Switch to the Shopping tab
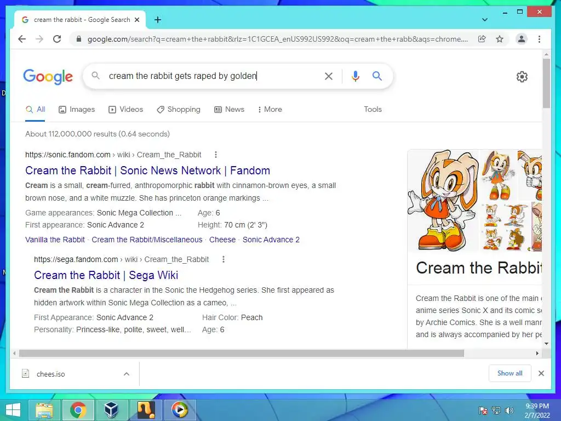 pyautogui.click(x=179, y=110)
